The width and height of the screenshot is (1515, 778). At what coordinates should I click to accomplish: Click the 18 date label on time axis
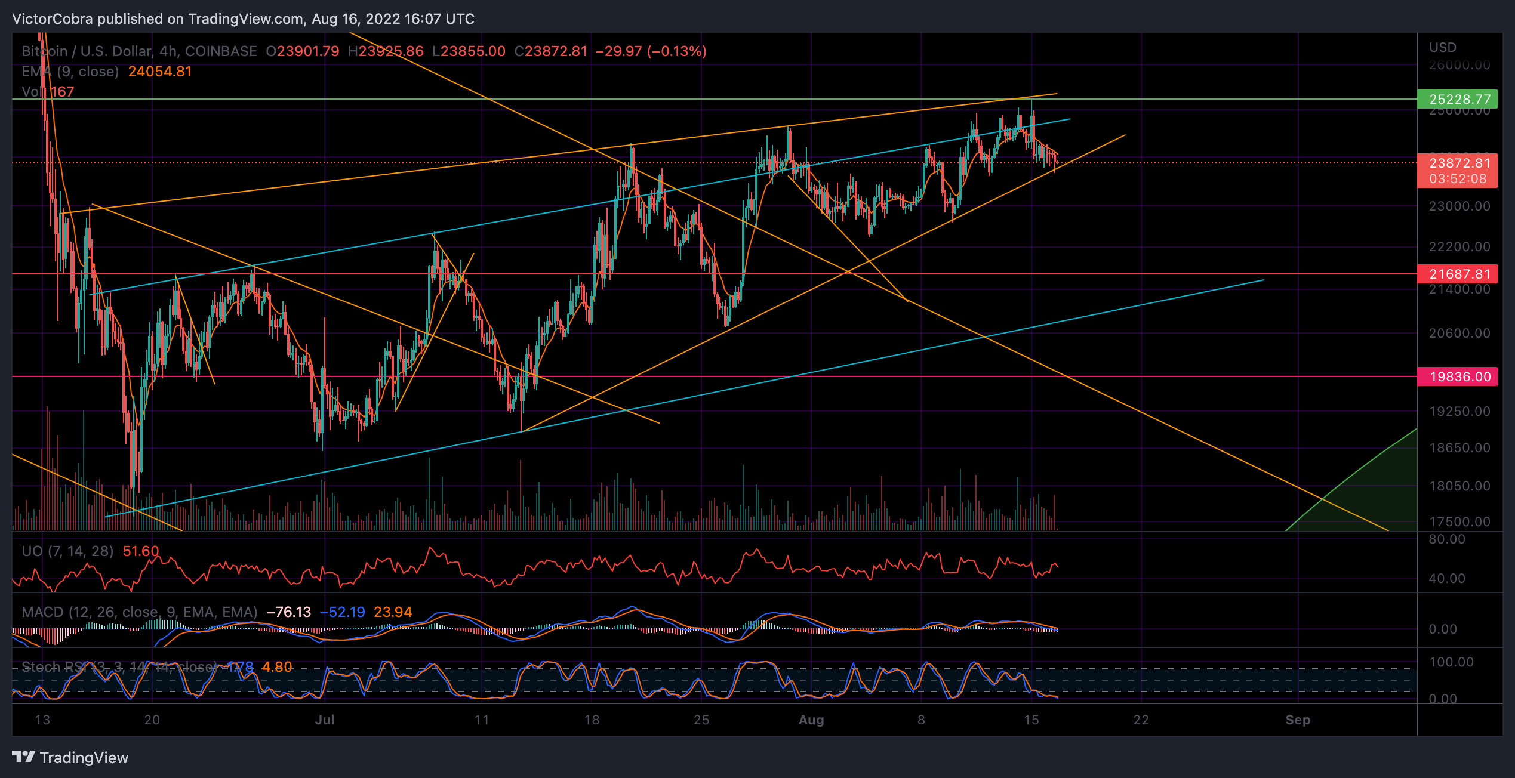pyautogui.click(x=592, y=720)
